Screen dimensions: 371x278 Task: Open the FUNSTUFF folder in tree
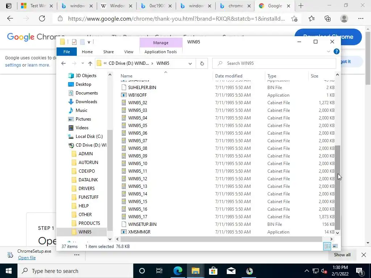[85, 197]
